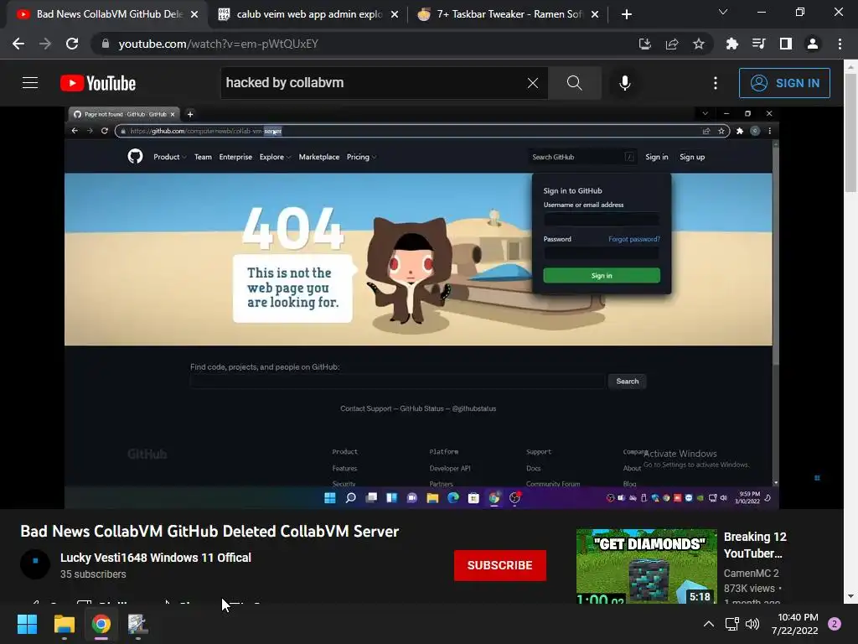Screen dimensions: 858x644
Task: Close the 7+ Taskbar Tweaker tab
Action: pos(595,14)
